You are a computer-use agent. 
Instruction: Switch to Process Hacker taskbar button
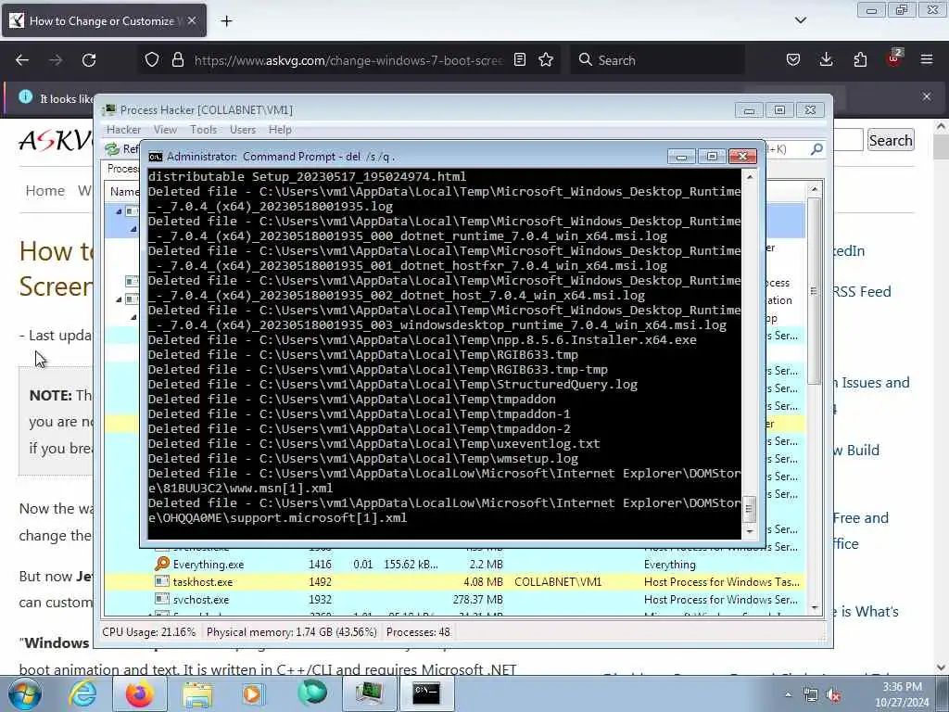369,693
